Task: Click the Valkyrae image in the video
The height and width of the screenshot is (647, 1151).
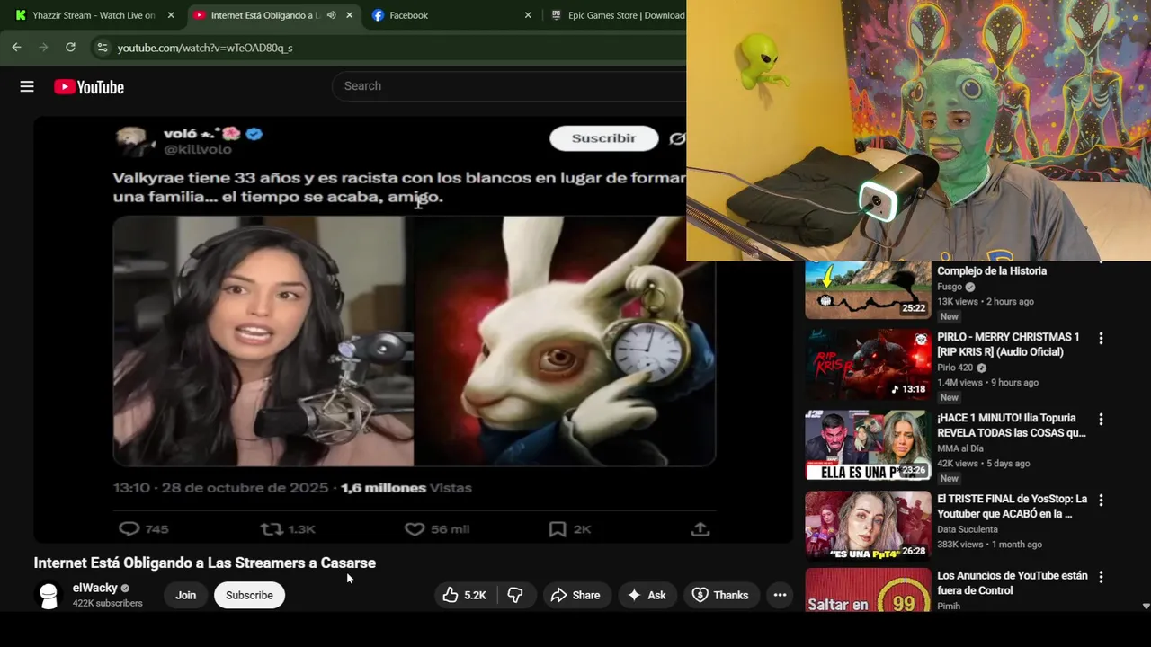Action: point(263,341)
